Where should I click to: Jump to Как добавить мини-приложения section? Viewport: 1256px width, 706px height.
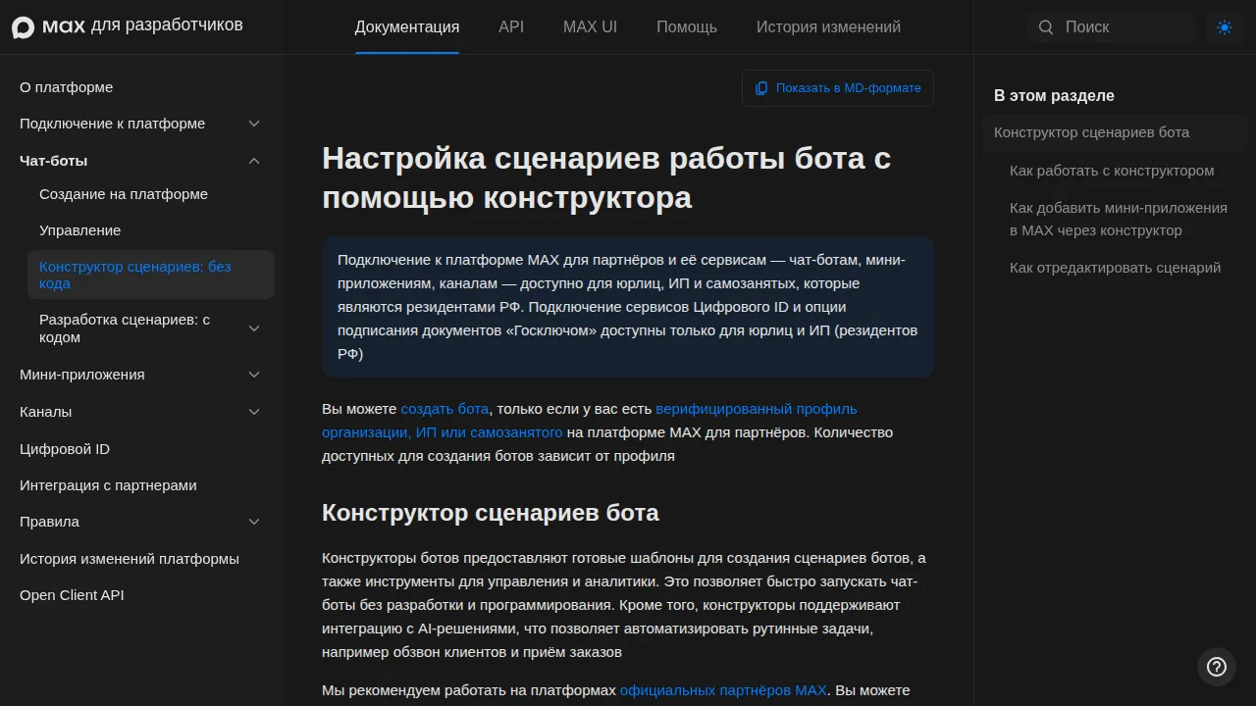[x=1119, y=219]
